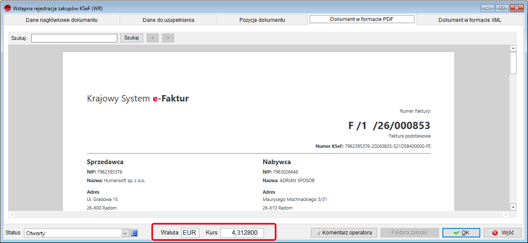Open the Pozycje dokumentu tab
This screenshot has width=528, height=243.
click(262, 20)
